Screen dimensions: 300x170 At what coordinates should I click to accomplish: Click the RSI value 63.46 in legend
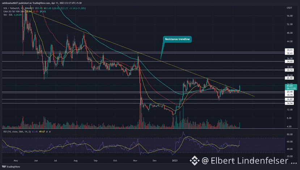tap(35, 132)
